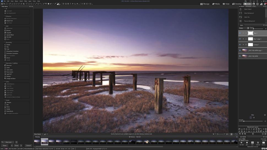Click the Done button
Viewport: 267px width, 150px height.
tap(16, 146)
